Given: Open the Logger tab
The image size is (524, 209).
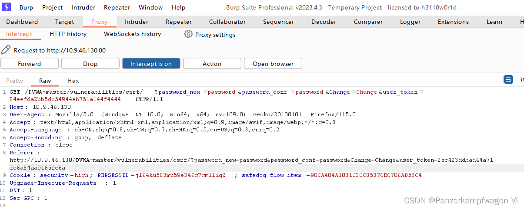Looking at the screenshot, I should click(410, 22).
